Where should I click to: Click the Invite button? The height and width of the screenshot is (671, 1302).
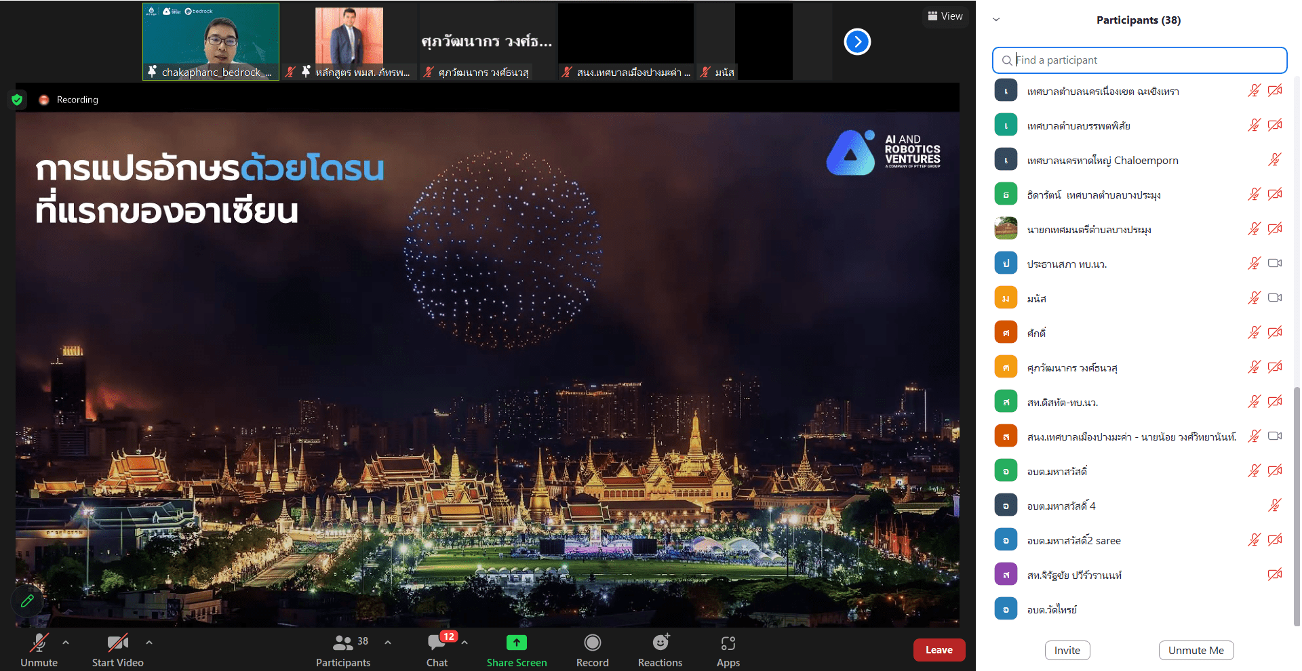[x=1067, y=650]
